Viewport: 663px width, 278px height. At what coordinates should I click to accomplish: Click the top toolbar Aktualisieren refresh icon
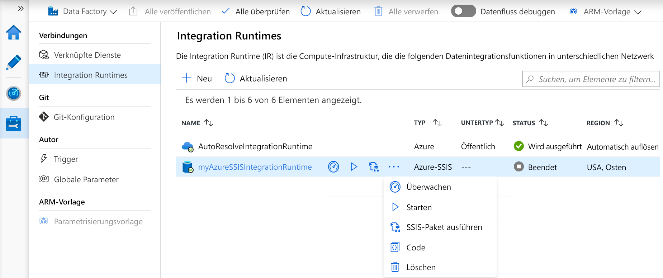pos(306,11)
